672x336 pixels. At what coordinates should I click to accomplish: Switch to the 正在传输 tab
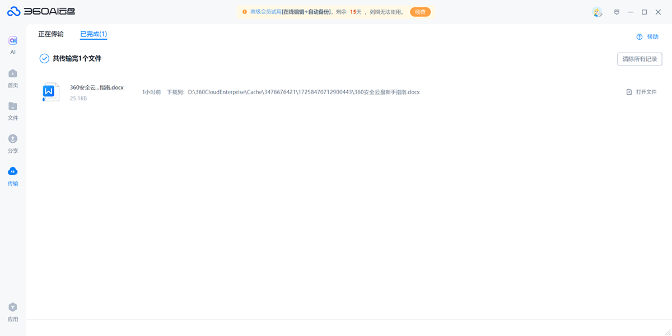[51, 34]
